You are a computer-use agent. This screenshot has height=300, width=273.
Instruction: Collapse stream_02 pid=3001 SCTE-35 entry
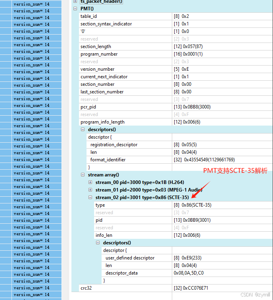pos(90,197)
